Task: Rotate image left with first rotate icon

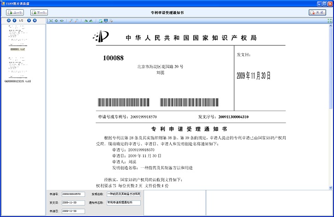Action: click(86, 21)
